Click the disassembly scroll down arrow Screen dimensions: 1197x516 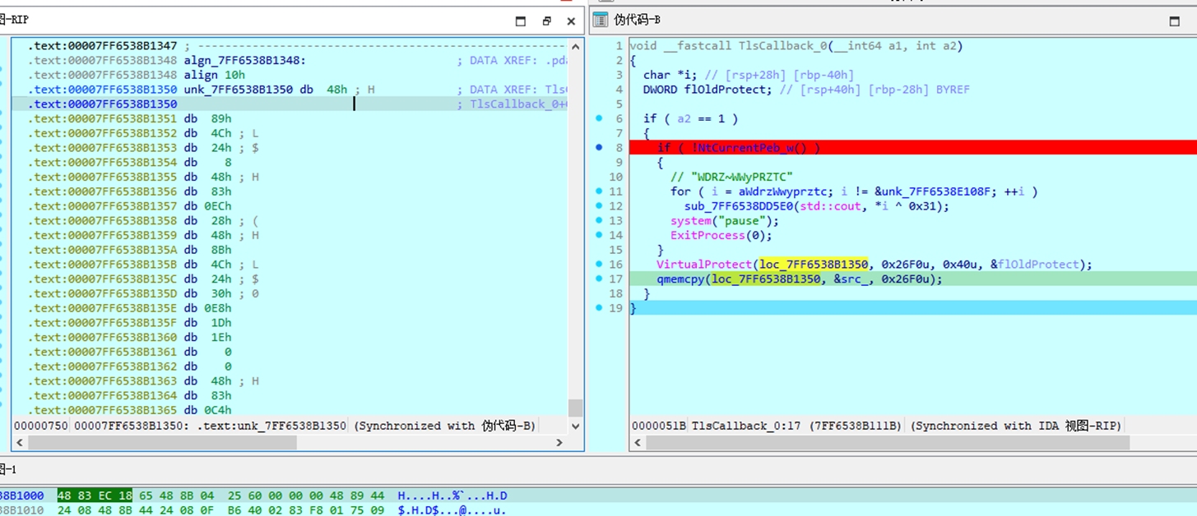tap(575, 426)
